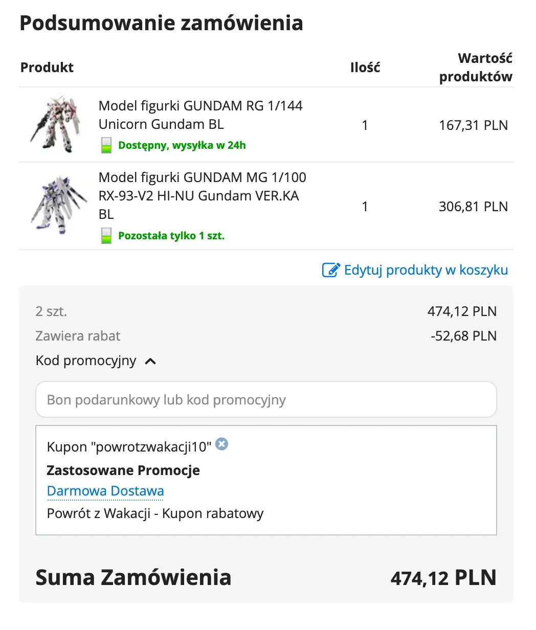Click the Suma Zamówienia total of 474,12 PLN
This screenshot has width=536, height=630.
click(x=443, y=578)
